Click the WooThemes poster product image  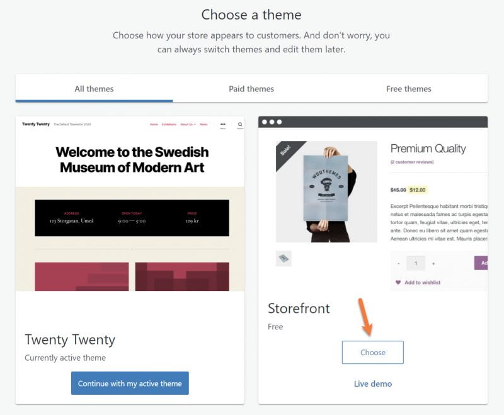[x=326, y=190]
